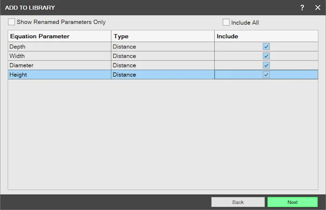Sort by Equation Parameter column header

60,36
